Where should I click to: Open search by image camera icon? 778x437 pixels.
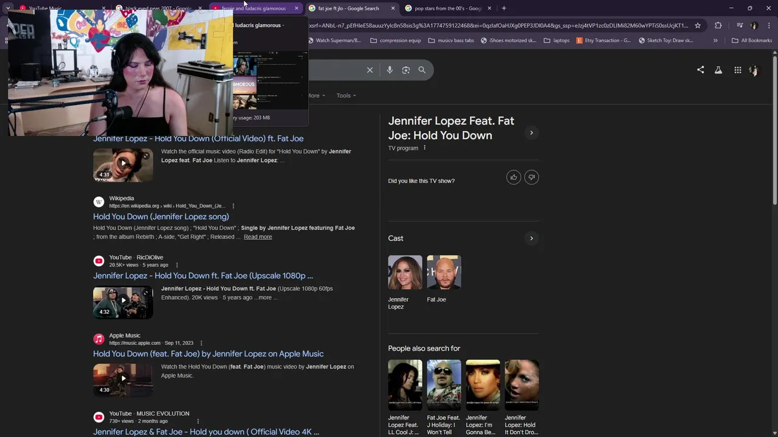(406, 70)
